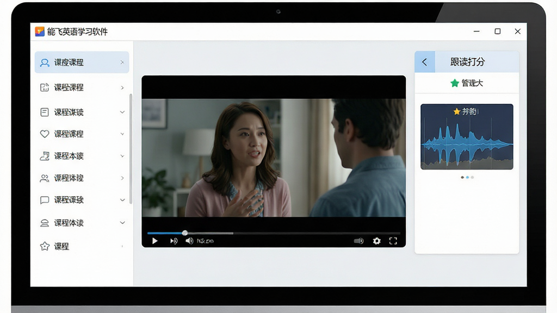Click the blue user icon in the highlighted sidebar row
Image resolution: width=557 pixels, height=313 pixels.
[x=45, y=63]
